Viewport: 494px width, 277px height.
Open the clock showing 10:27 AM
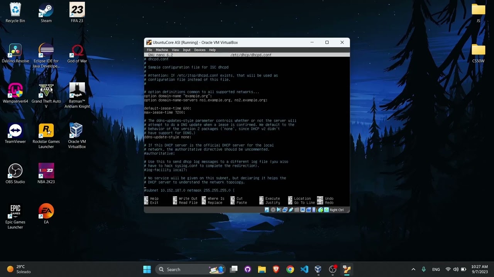(480, 269)
